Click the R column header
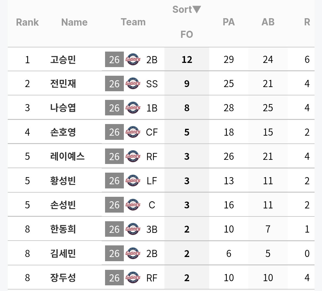 click(x=307, y=22)
